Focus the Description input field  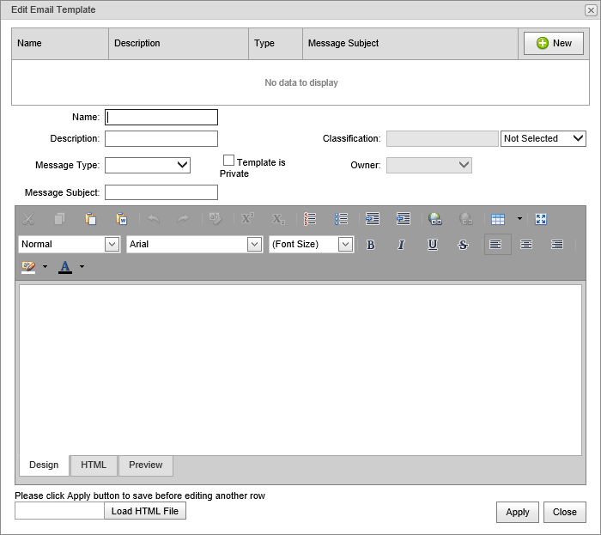click(161, 139)
